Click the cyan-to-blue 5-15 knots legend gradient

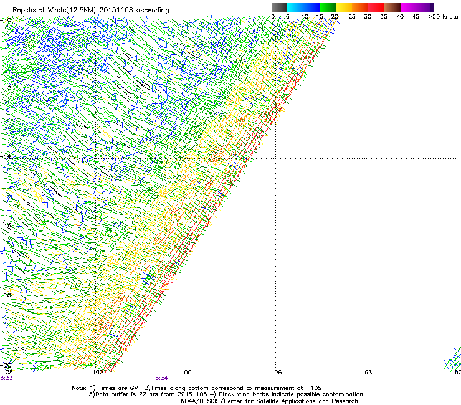pos(303,7)
